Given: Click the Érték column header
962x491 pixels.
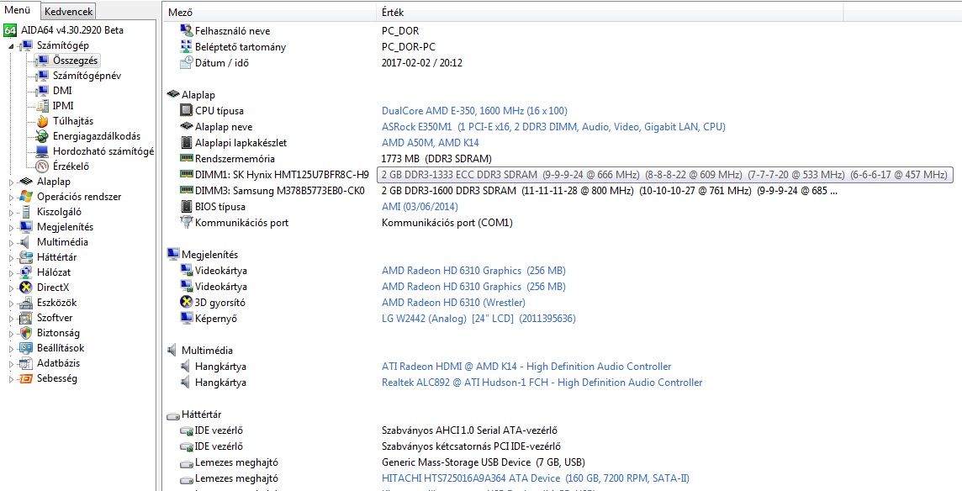Looking at the screenshot, I should 610,13.
